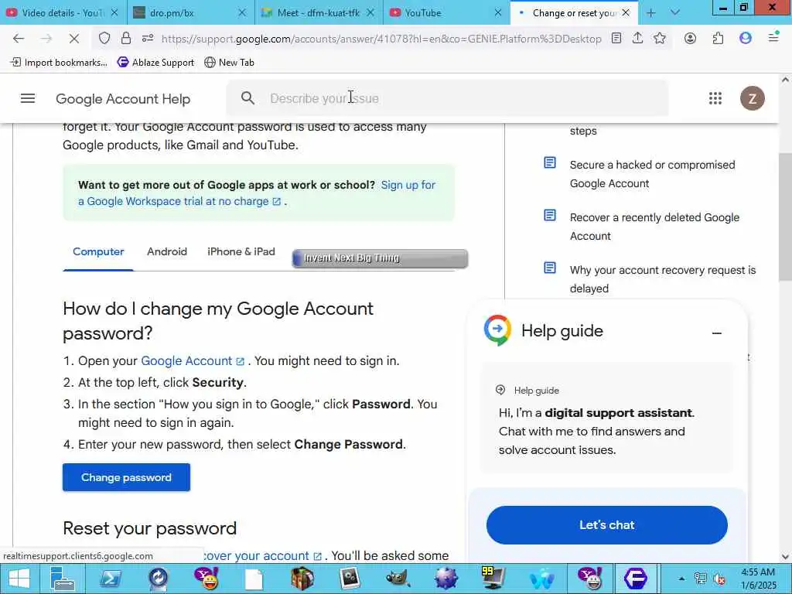The image size is (792, 594).
Task: Open the extensions puzzle icon
Action: [718, 39]
